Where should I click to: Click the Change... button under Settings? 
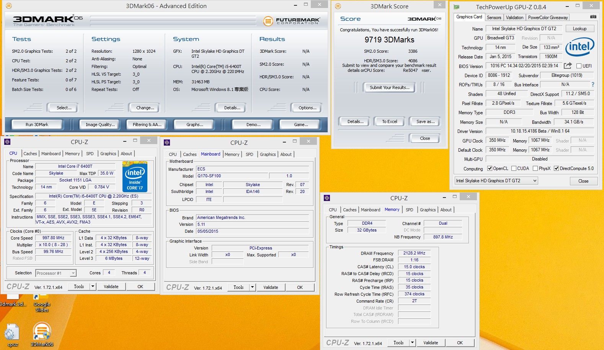(145, 108)
